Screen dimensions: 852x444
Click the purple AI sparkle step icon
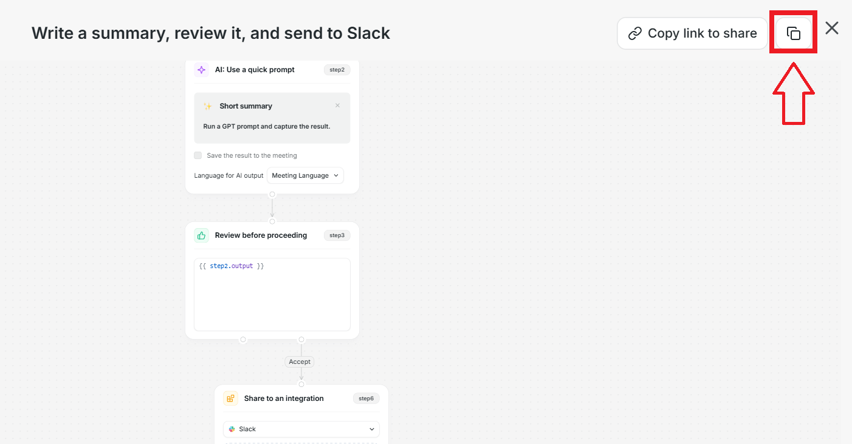(x=201, y=70)
